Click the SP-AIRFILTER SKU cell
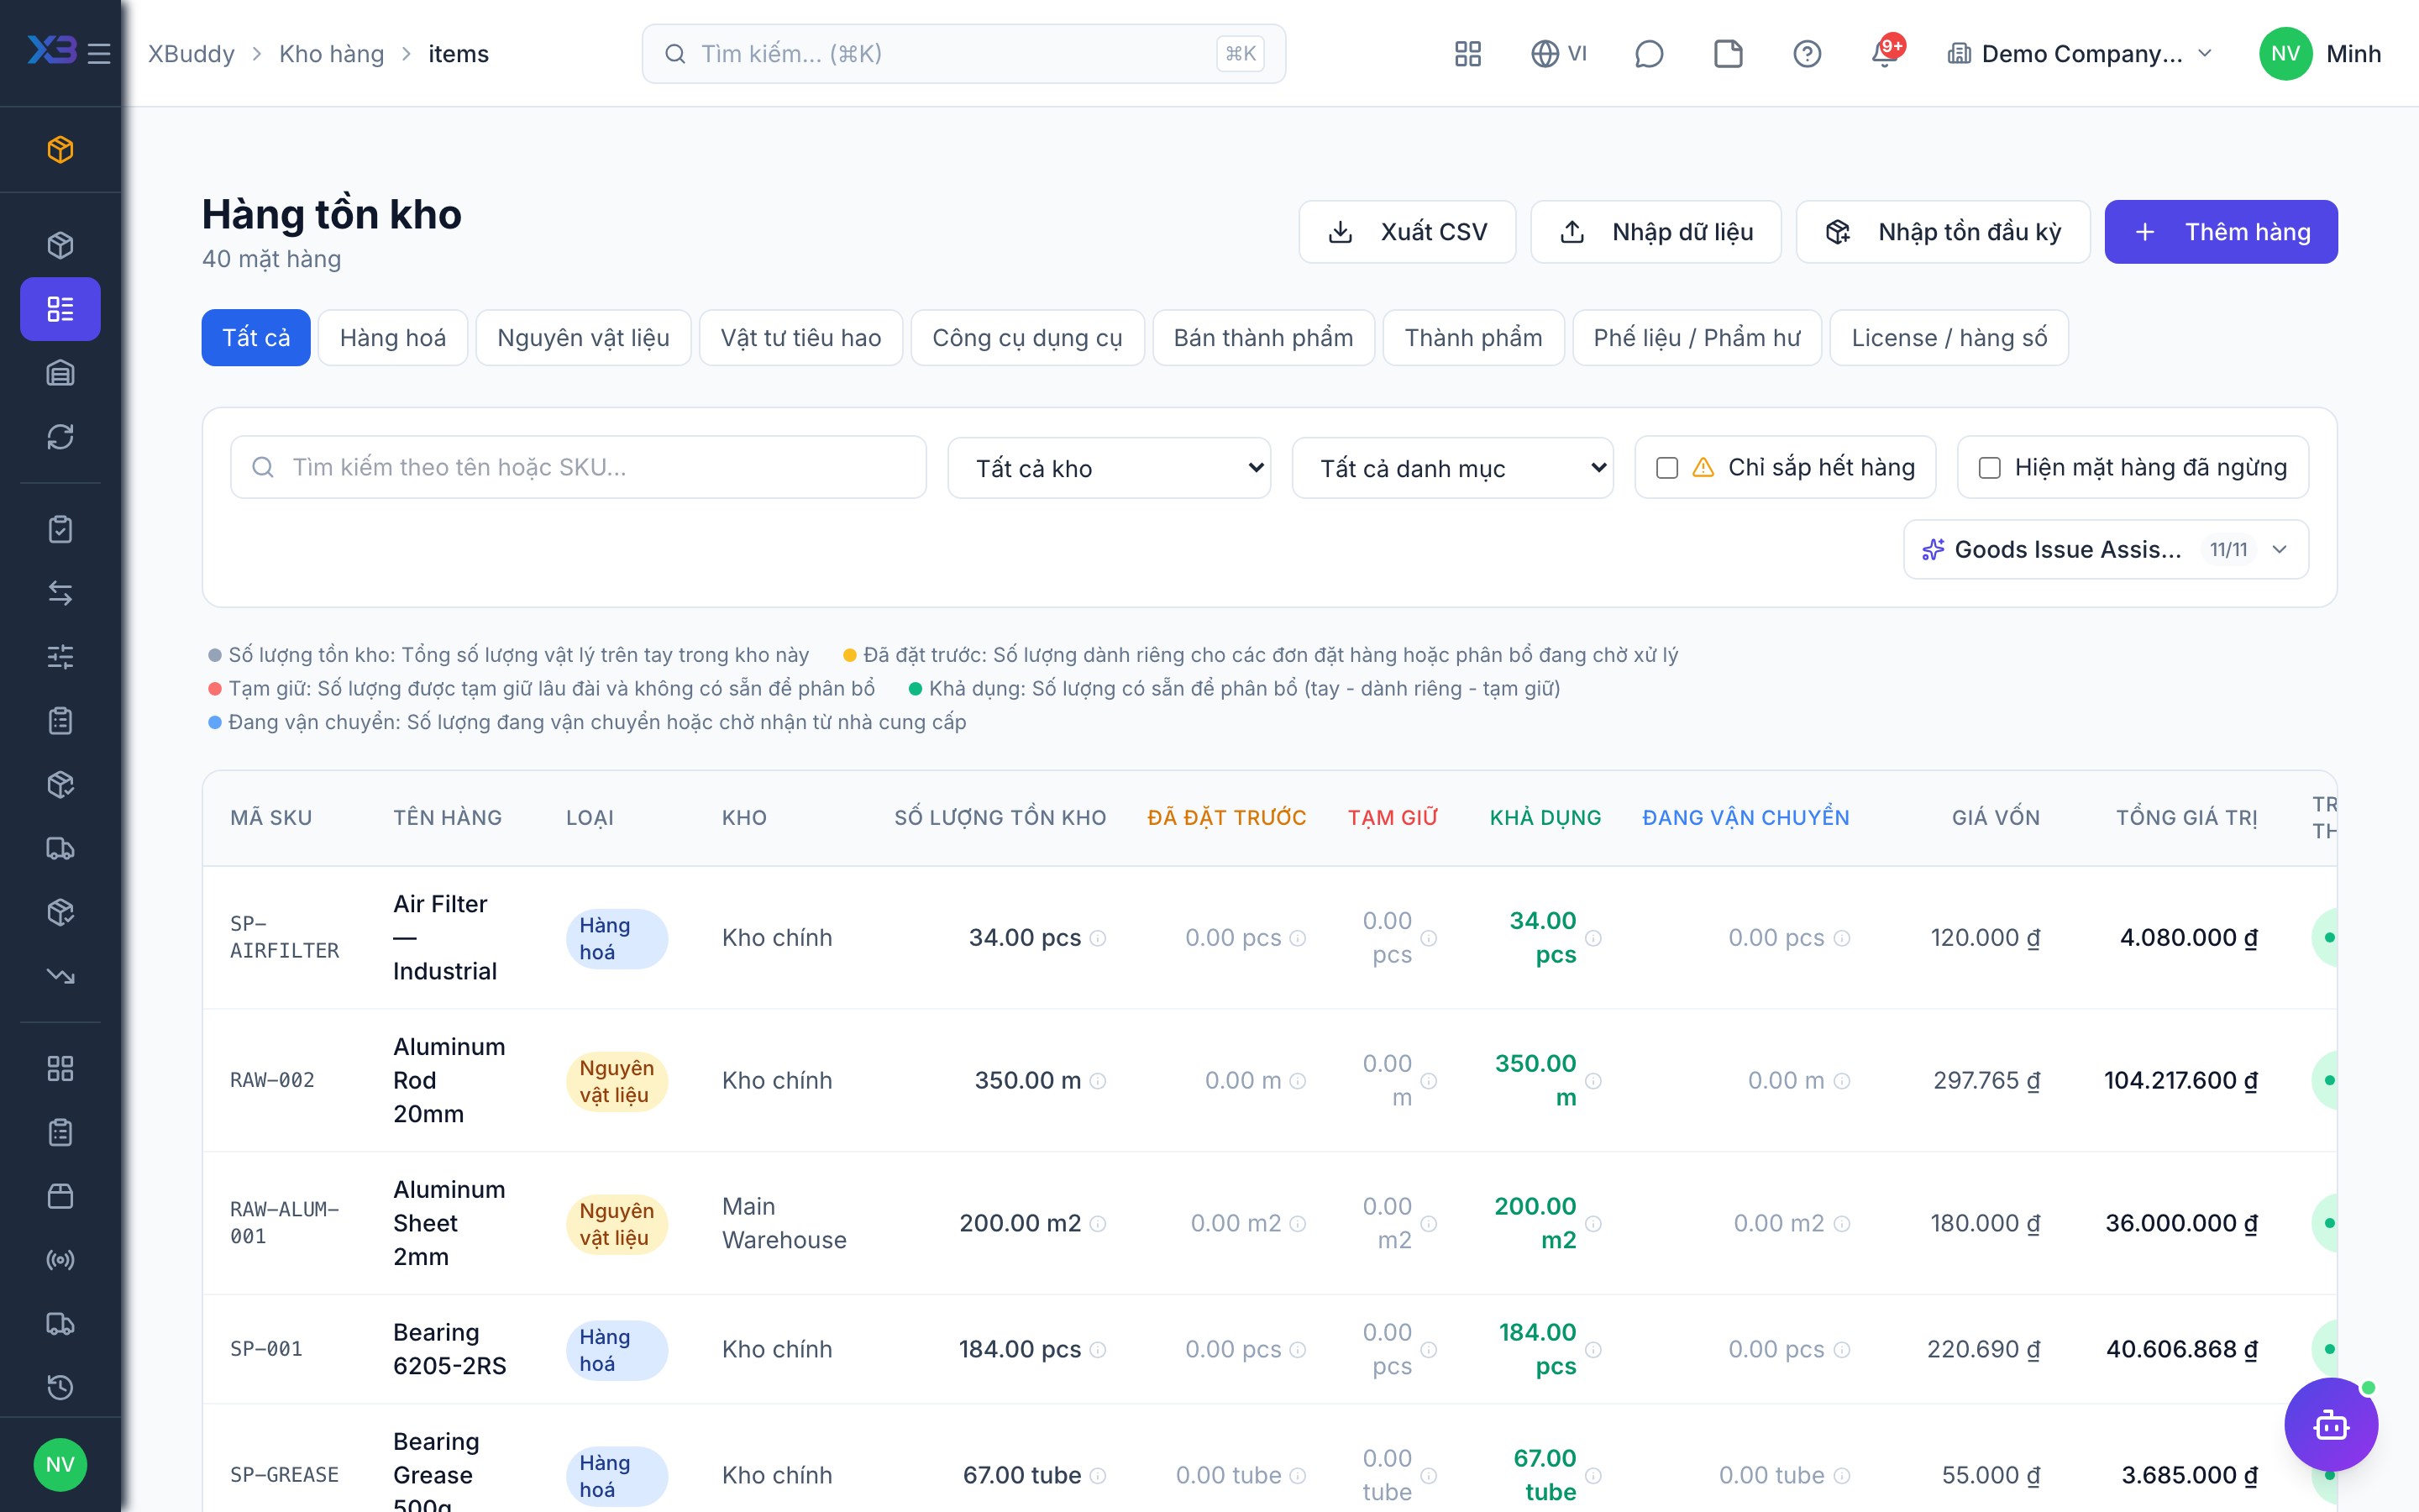Image resolution: width=2419 pixels, height=1512 pixels. coord(285,938)
